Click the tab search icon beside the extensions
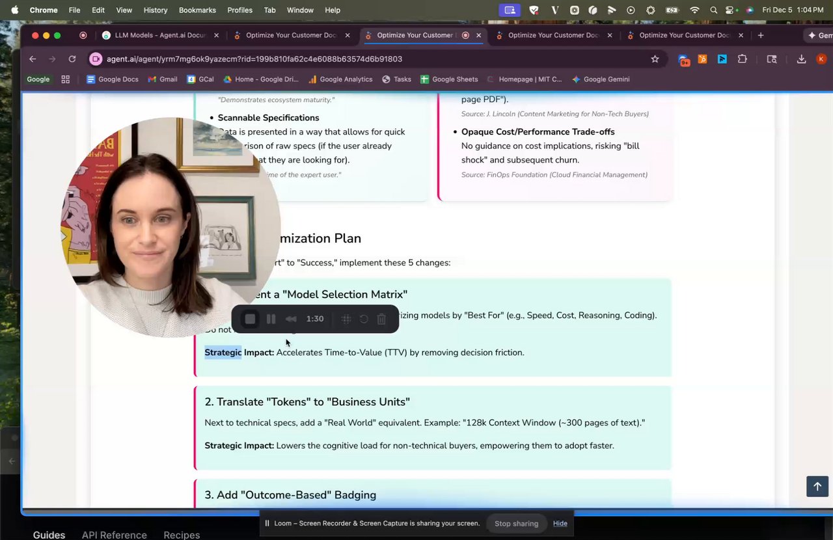This screenshot has width=833, height=540. (772, 59)
